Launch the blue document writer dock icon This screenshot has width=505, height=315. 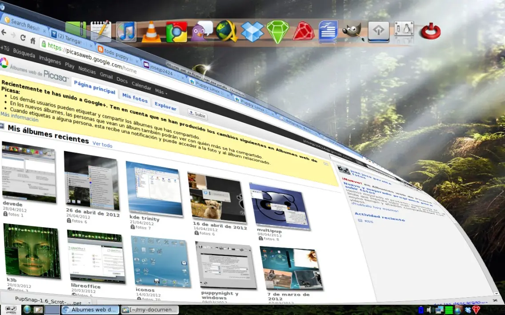328,31
